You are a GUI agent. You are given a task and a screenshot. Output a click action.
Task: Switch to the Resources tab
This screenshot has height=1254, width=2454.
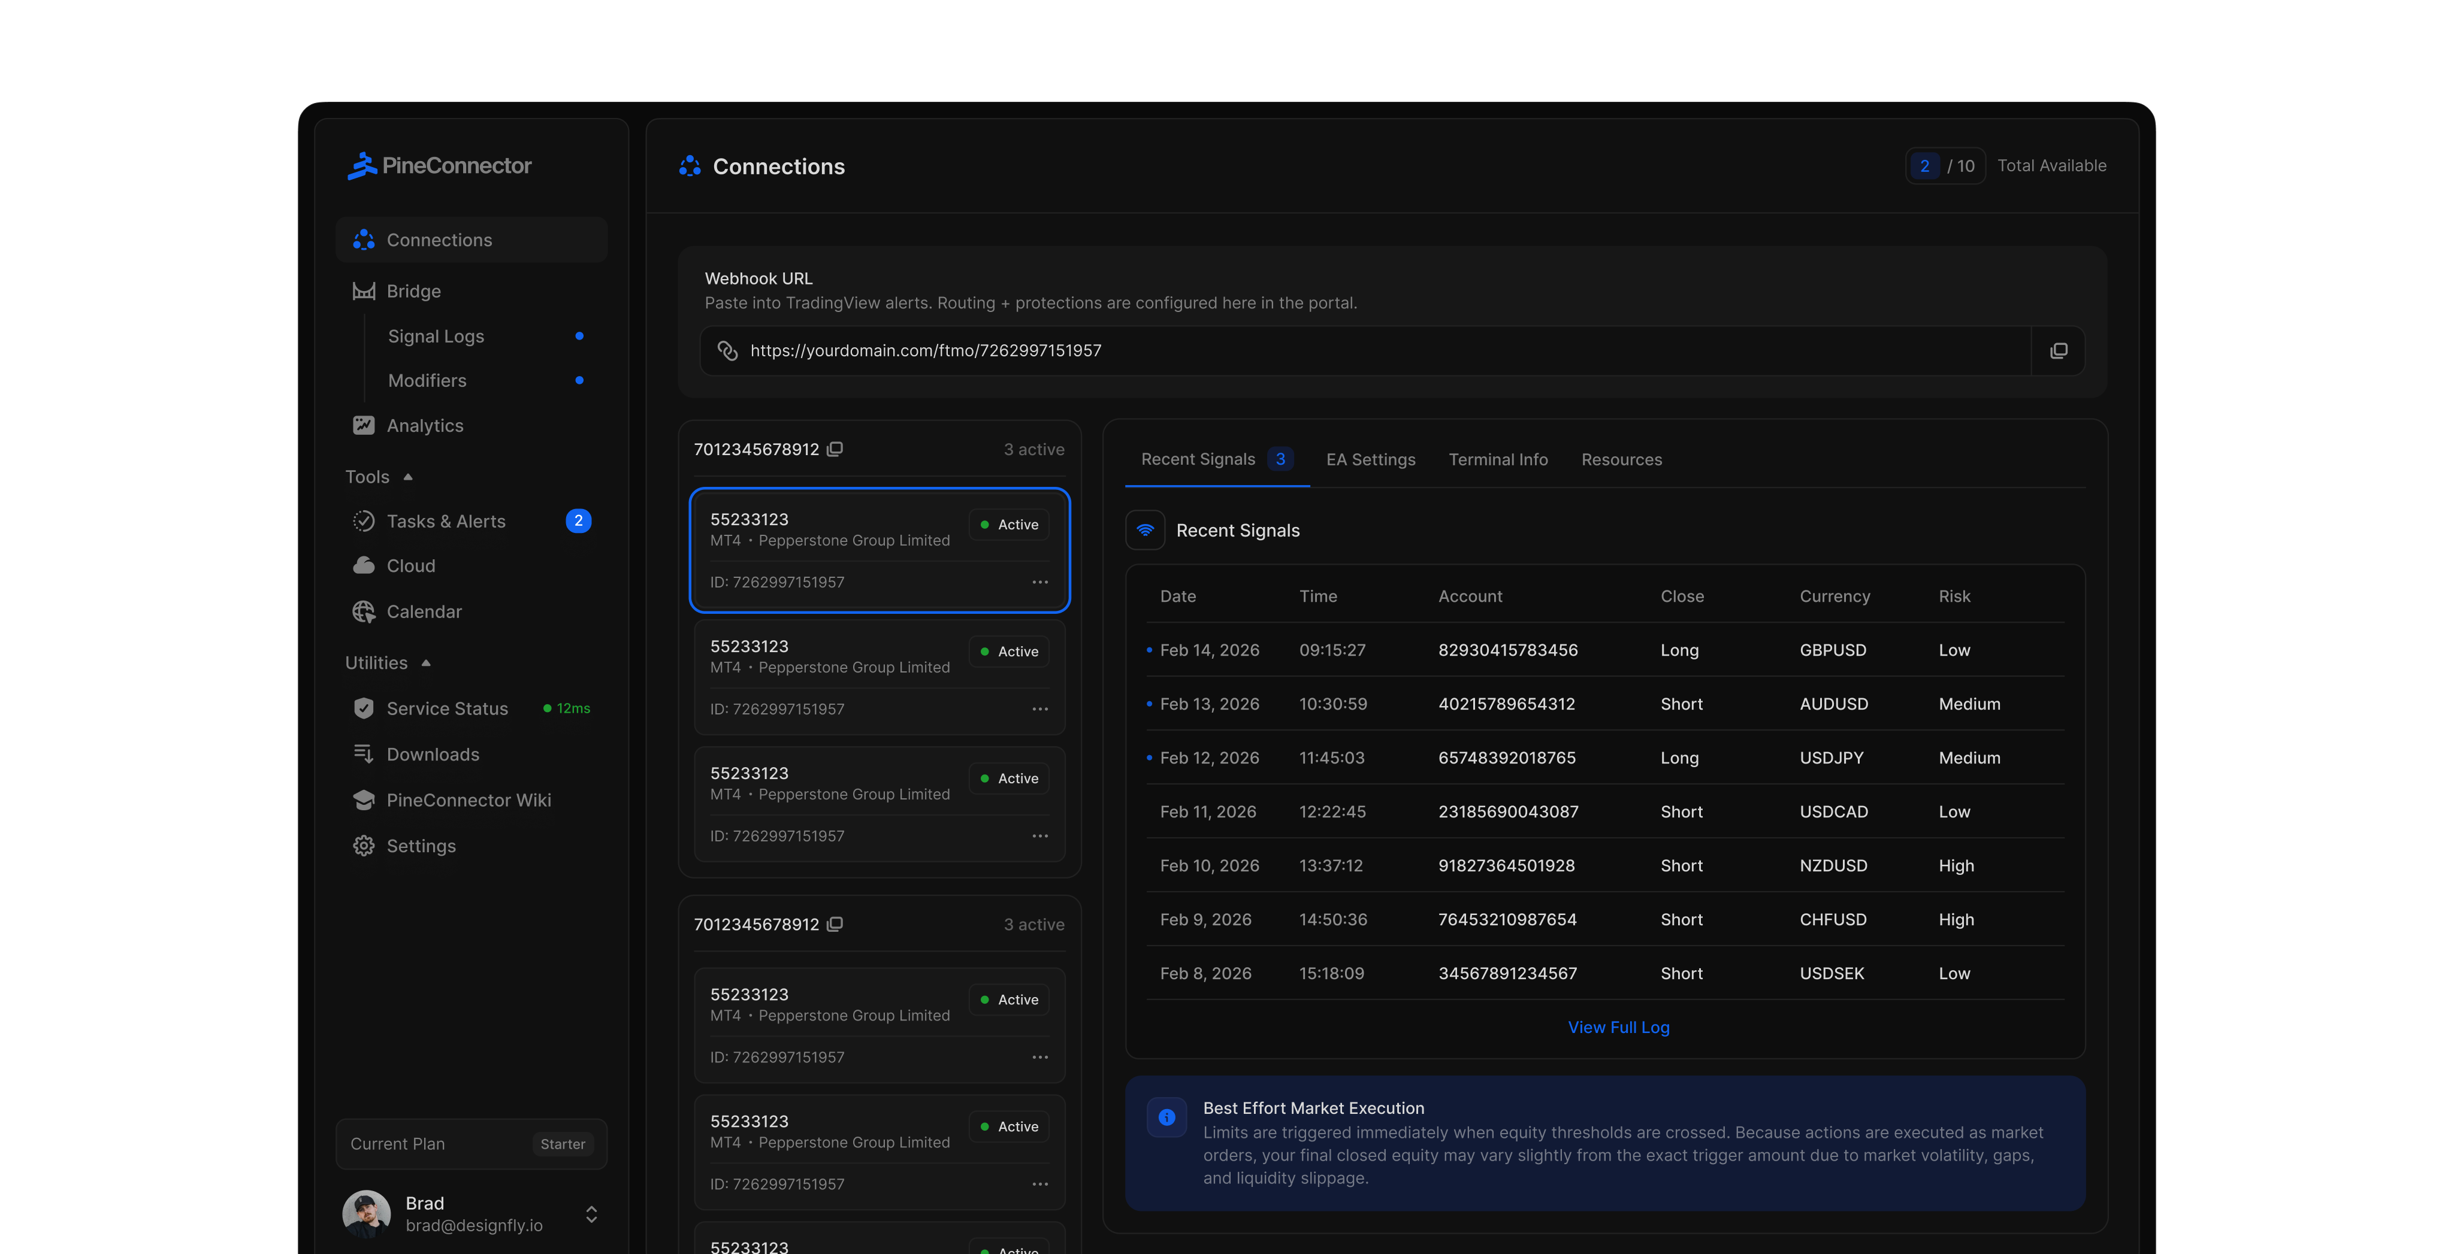pyautogui.click(x=1621, y=460)
